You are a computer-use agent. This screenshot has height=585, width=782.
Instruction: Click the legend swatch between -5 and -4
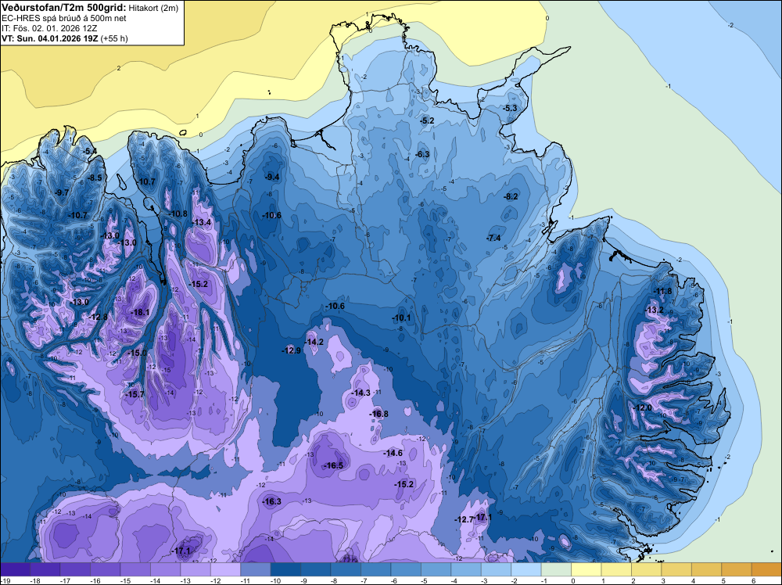[x=436, y=569]
